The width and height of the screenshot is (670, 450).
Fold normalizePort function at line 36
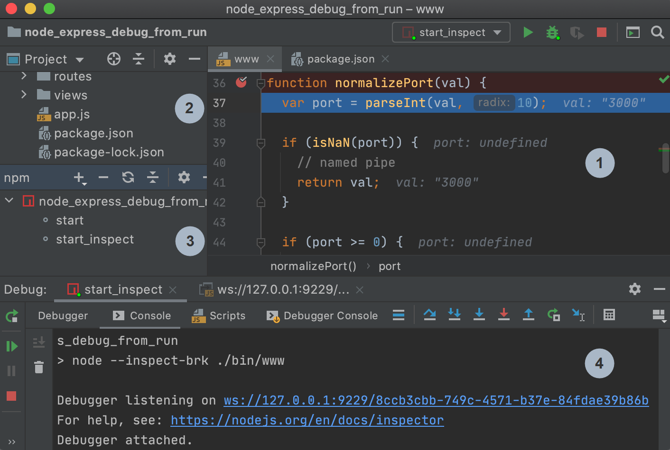261,84
